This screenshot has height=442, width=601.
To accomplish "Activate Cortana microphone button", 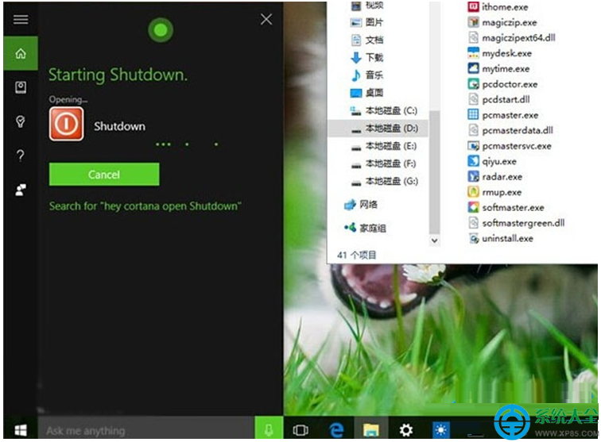I will point(269,429).
